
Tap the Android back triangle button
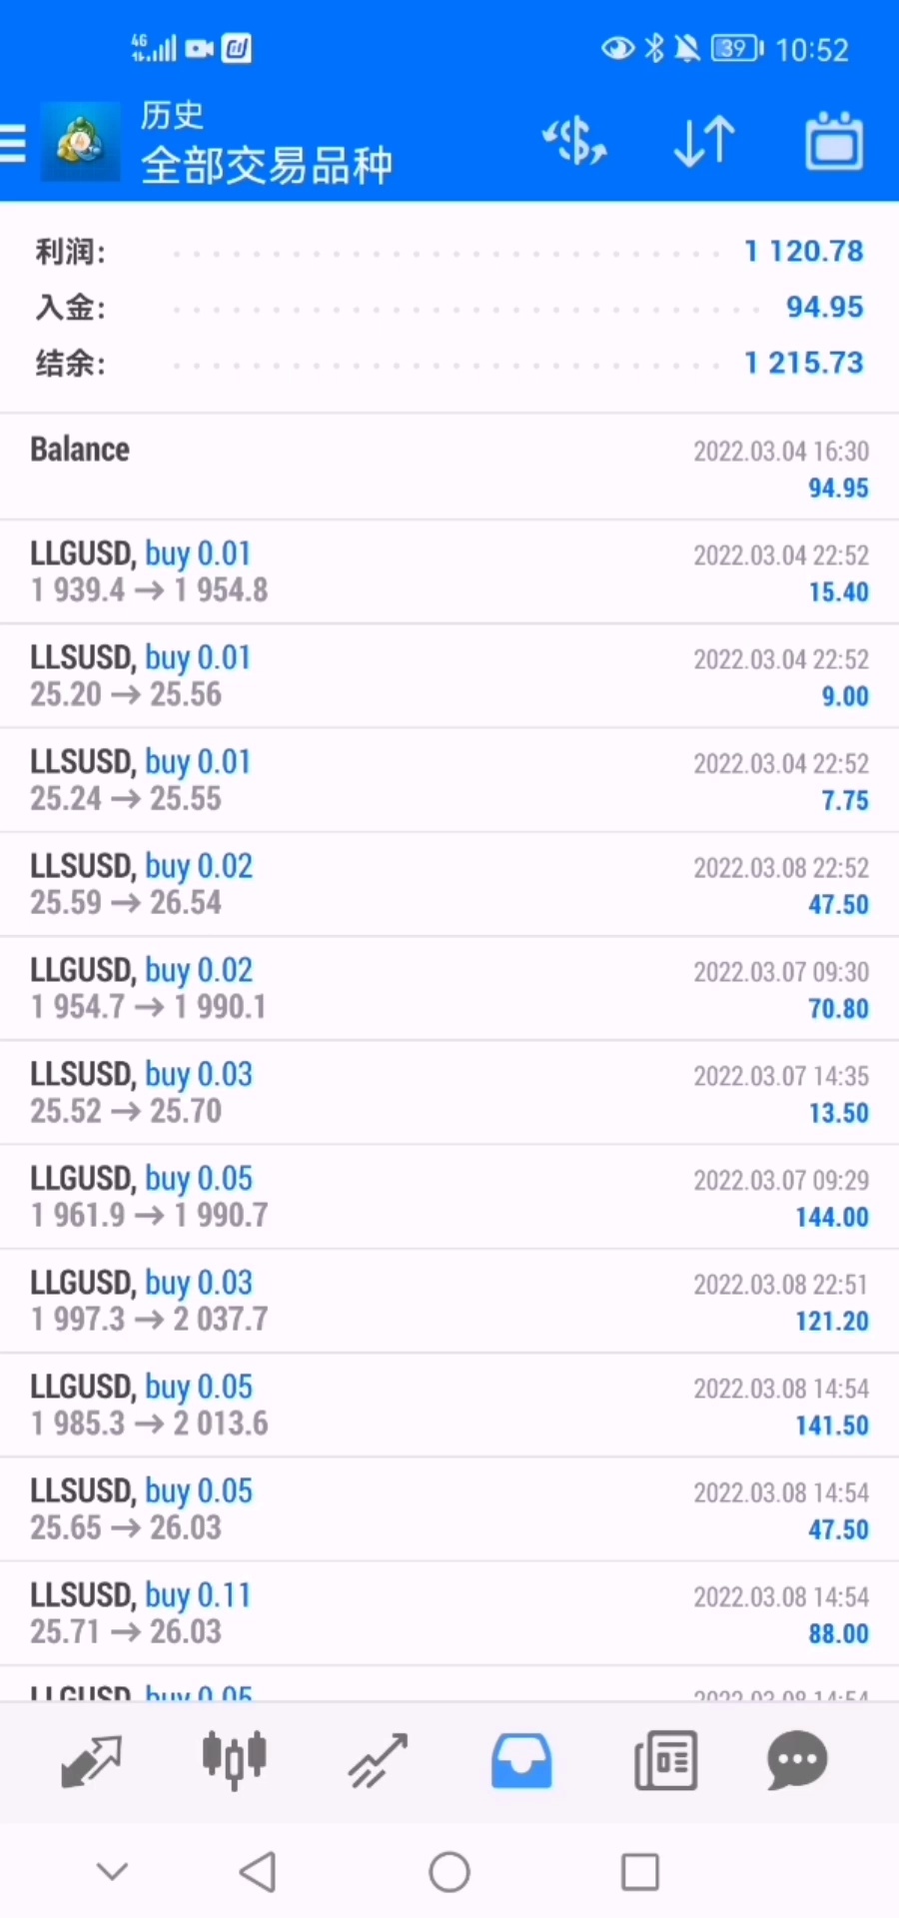click(x=258, y=1872)
